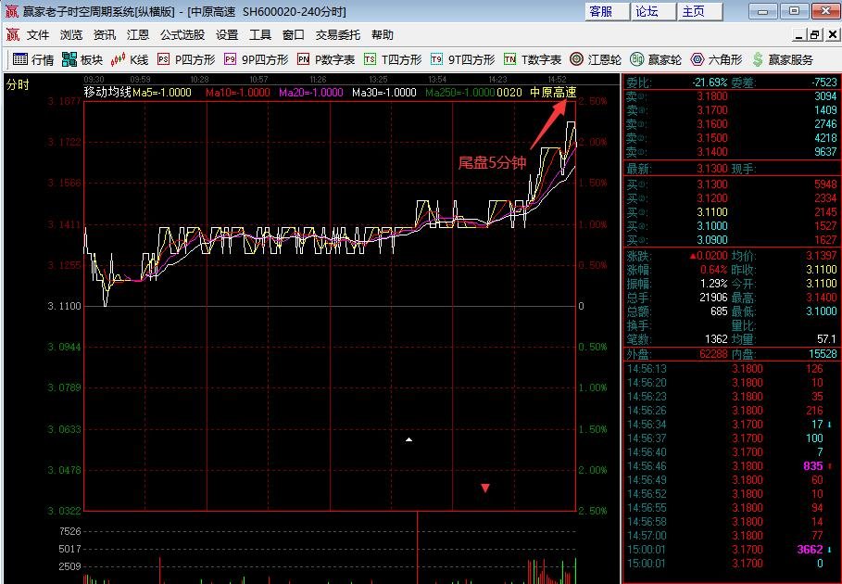The image size is (842, 584).
Task: Click the 最新 price 3.1300
Action: [x=712, y=169]
